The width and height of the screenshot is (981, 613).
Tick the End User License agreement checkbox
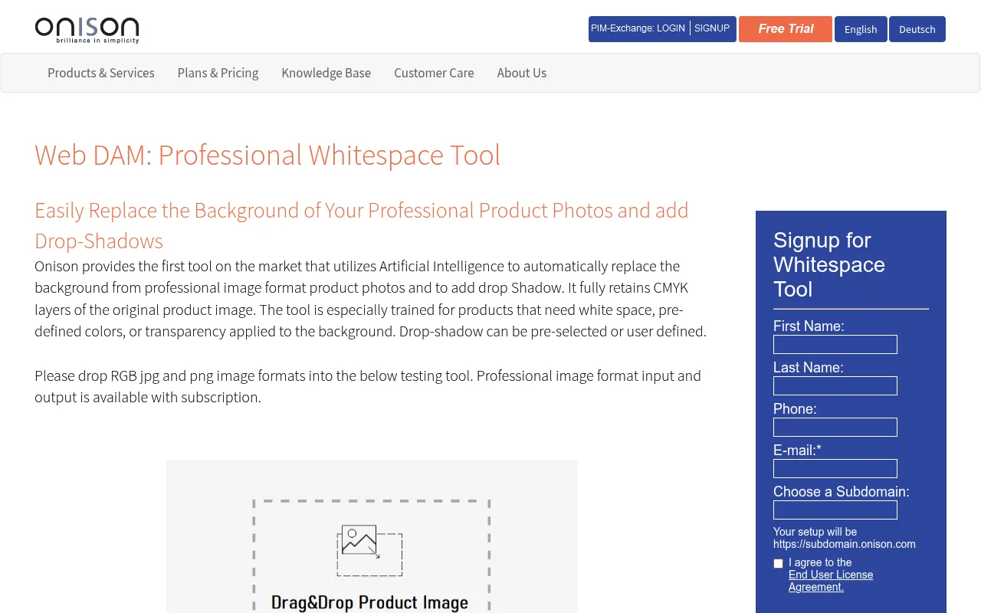(x=779, y=563)
